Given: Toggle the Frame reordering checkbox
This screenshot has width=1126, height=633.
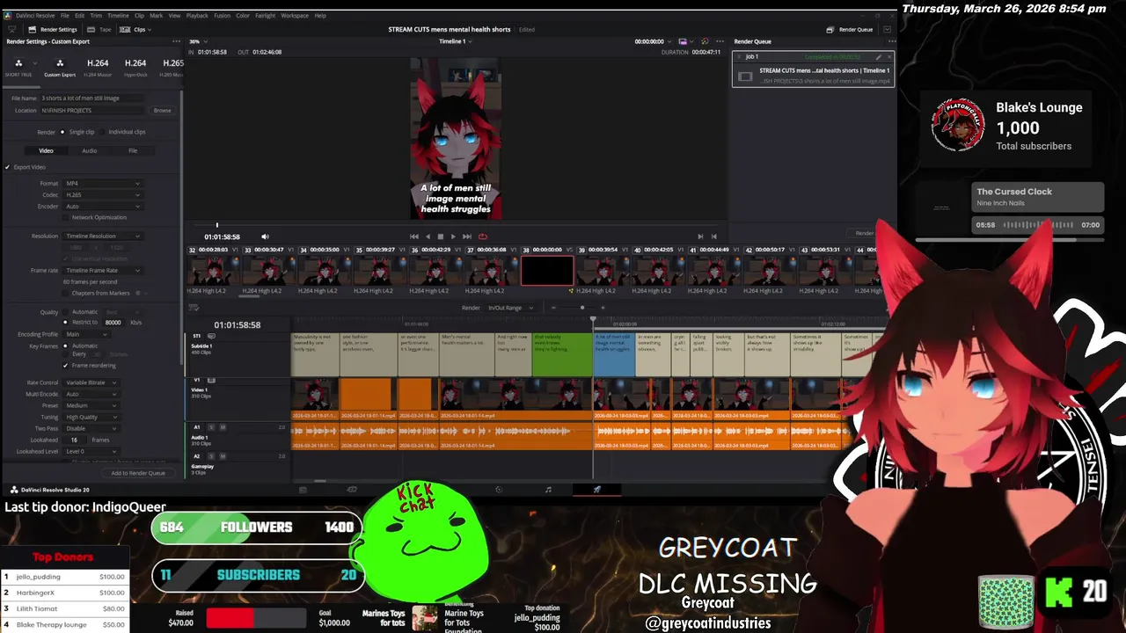Looking at the screenshot, I should 65,365.
